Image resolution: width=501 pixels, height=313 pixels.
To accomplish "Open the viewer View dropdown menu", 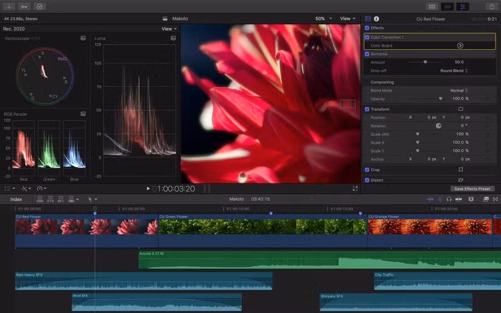I will [x=348, y=19].
